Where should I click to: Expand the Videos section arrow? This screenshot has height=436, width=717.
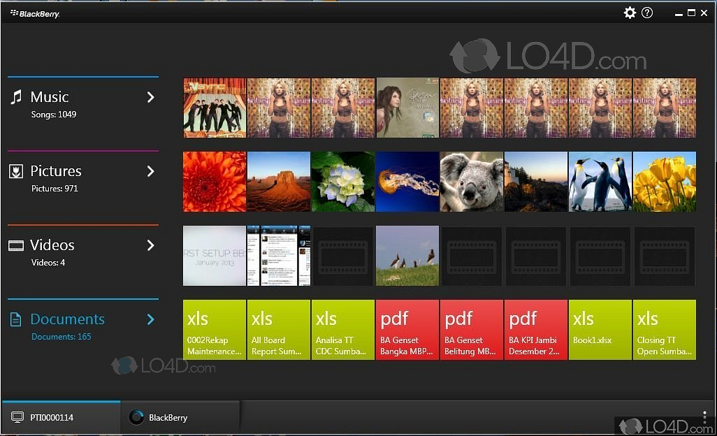[x=150, y=245]
